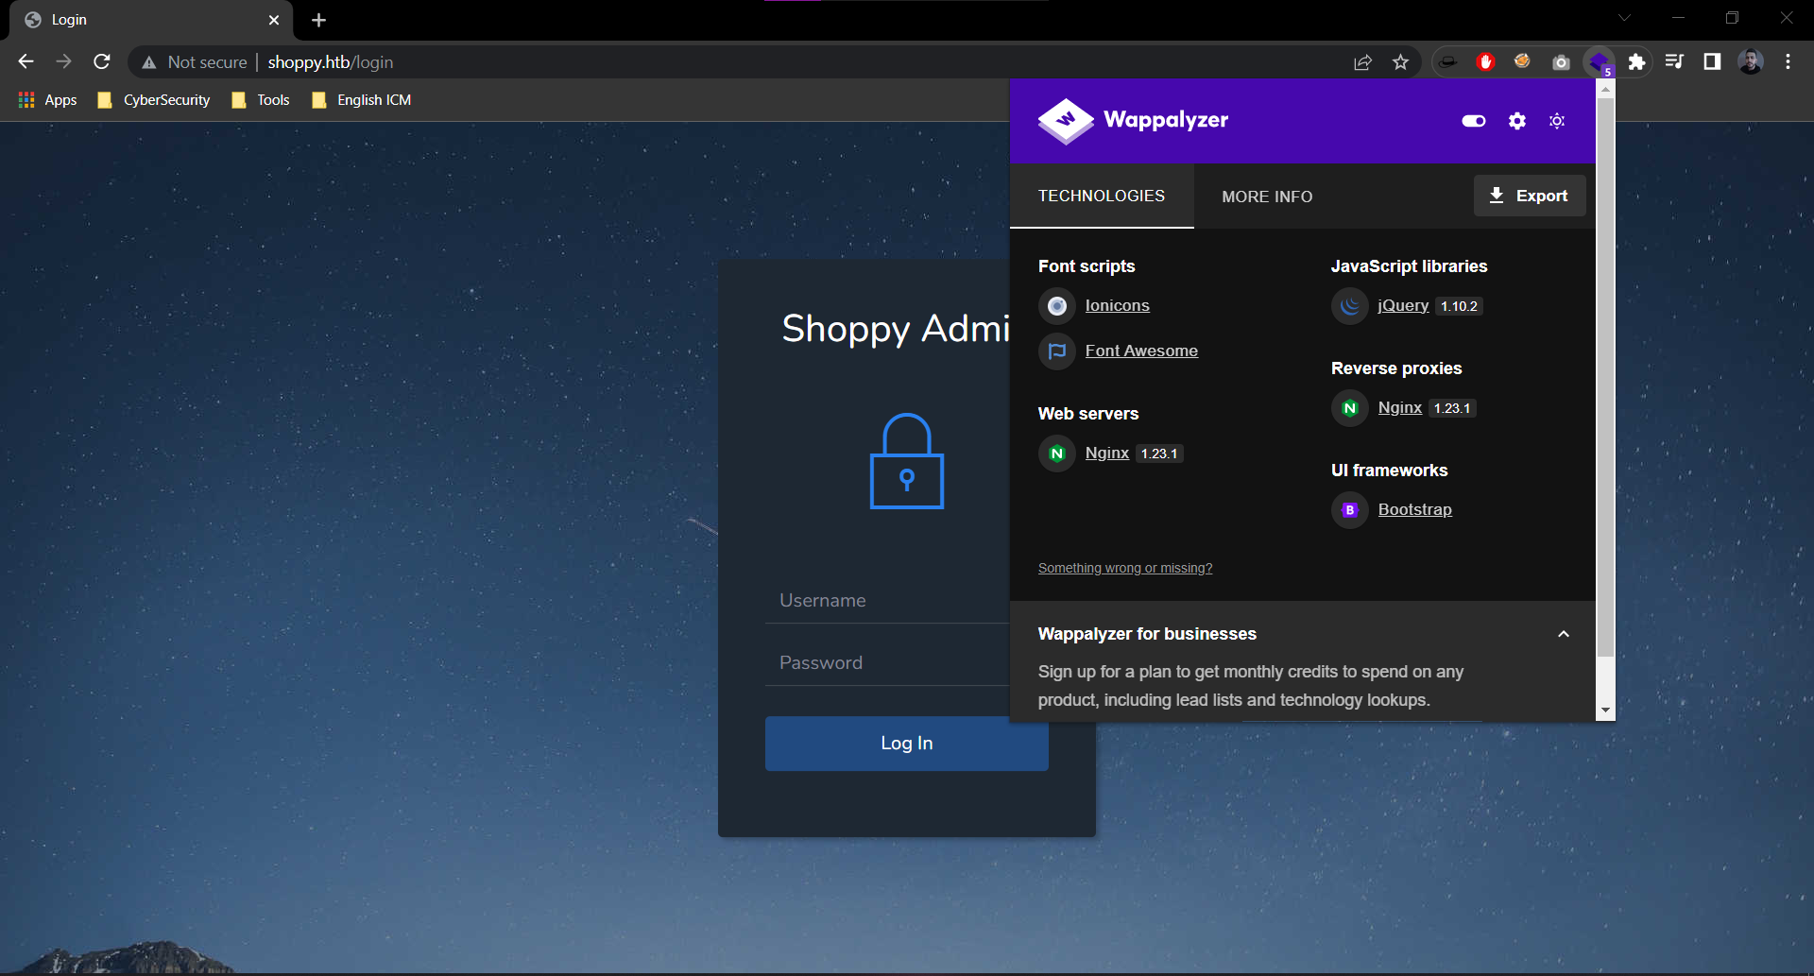Open the browser Extensions puzzle icon
The height and width of the screenshot is (976, 1814).
click(1636, 62)
